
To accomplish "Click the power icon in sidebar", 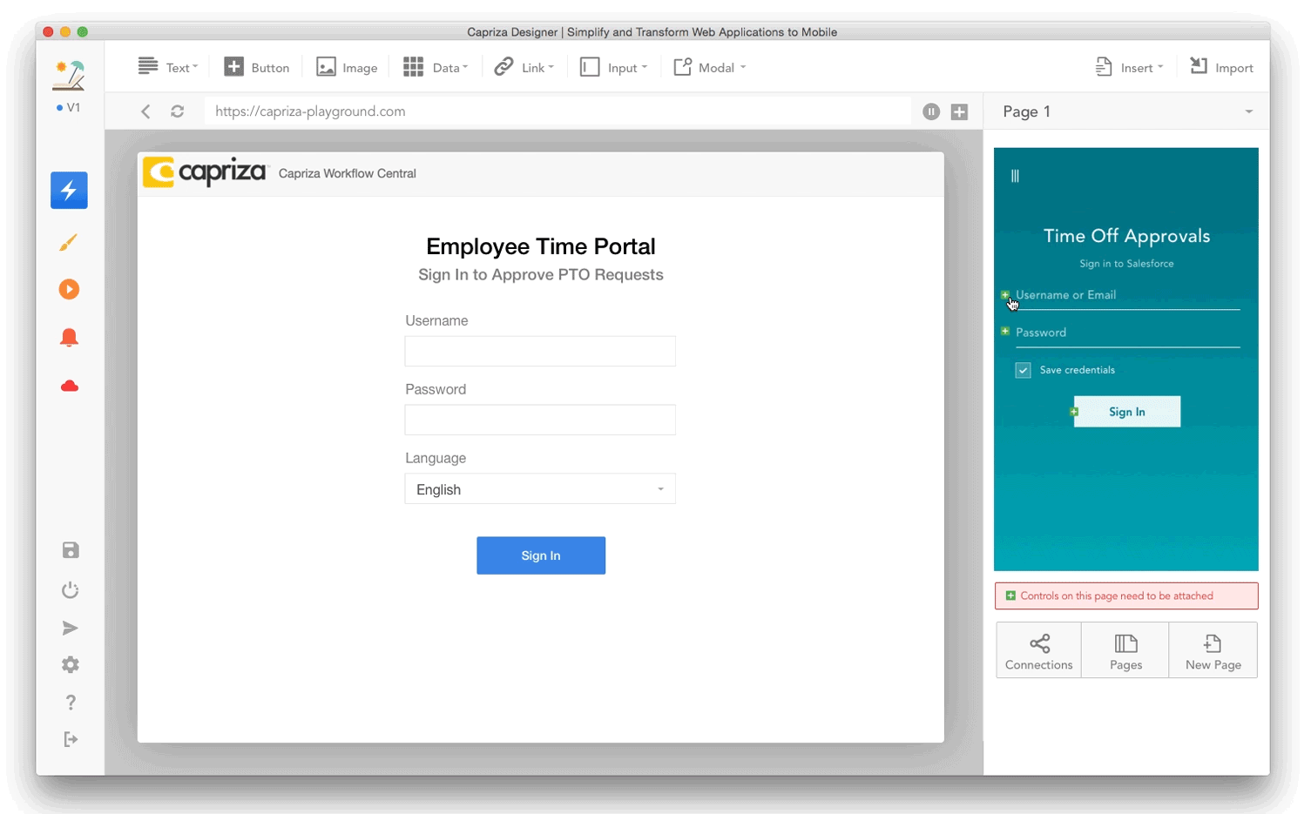I will tap(71, 590).
